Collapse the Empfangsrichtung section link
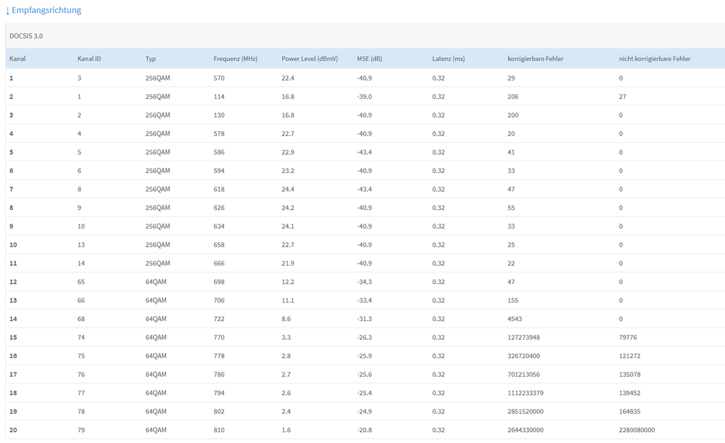The image size is (725, 443). coord(43,10)
